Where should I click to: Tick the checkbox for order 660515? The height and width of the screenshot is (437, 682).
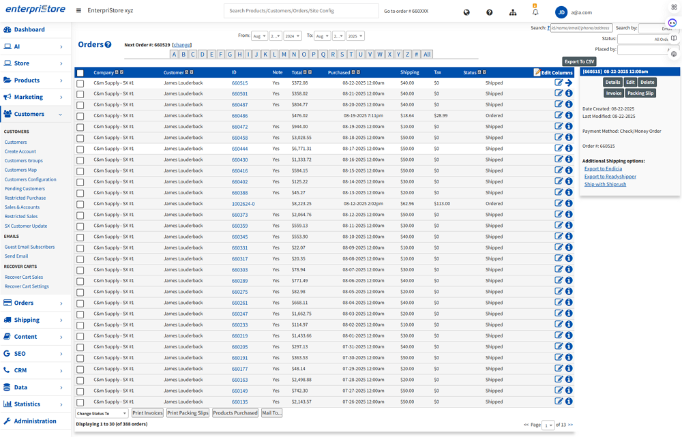80,83
